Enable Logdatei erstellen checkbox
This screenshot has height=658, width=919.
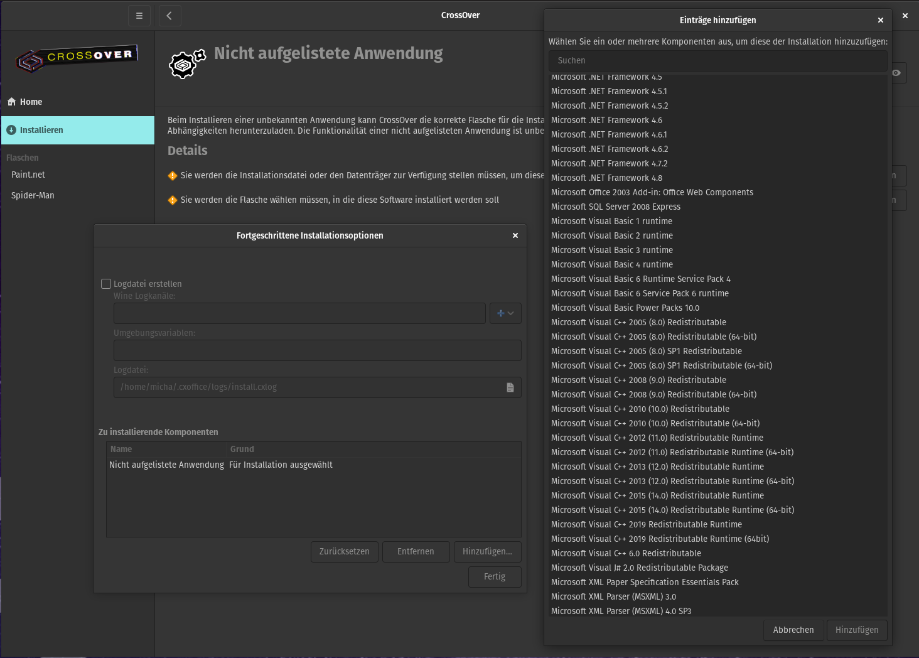[x=106, y=284]
